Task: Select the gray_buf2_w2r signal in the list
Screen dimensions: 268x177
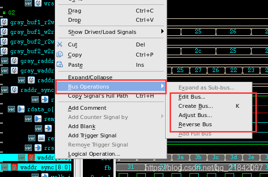Action: pyautogui.click(x=32, y=51)
